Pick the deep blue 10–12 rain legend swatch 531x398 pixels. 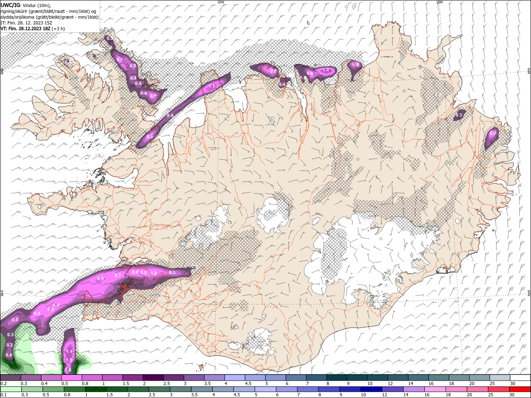(370, 389)
